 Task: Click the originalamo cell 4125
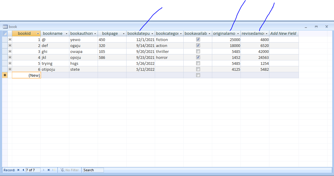[227, 69]
